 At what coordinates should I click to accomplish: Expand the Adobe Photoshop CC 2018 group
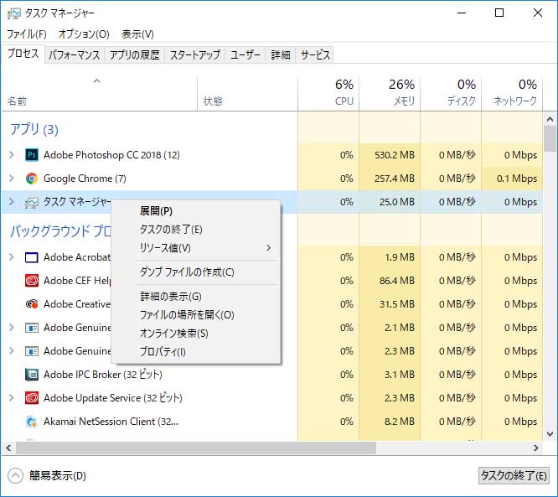pos(12,155)
